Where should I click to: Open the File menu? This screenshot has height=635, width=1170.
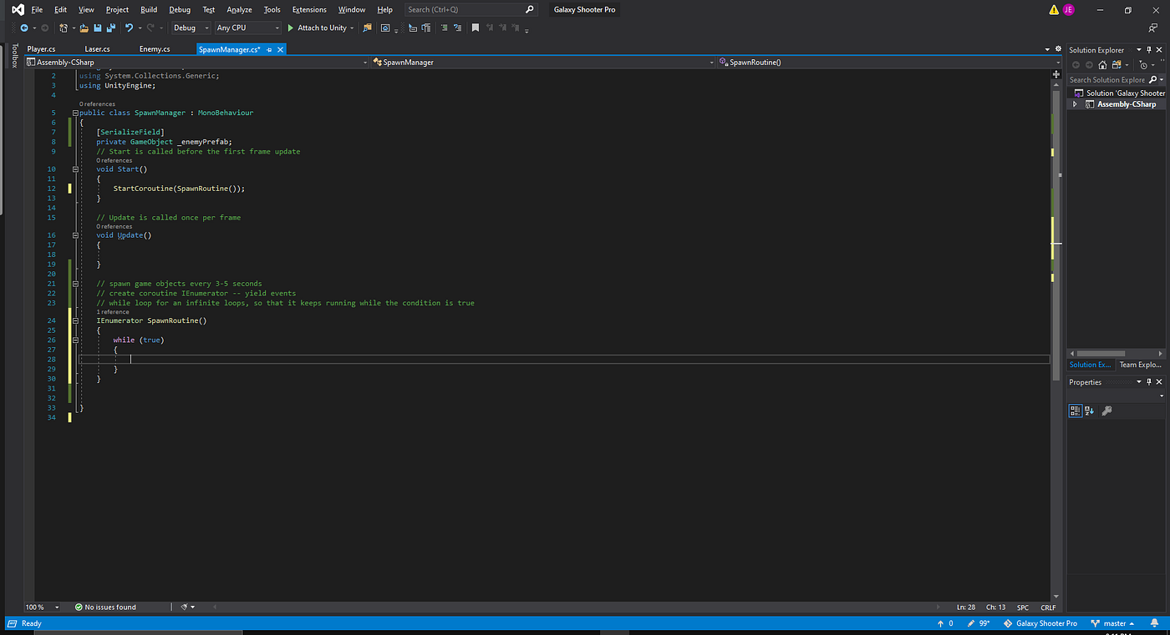coord(37,10)
